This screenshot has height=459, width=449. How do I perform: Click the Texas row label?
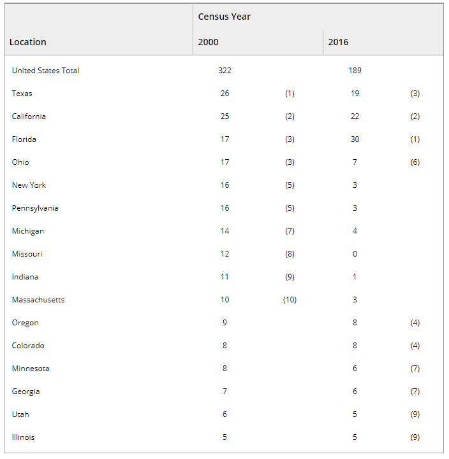click(22, 94)
